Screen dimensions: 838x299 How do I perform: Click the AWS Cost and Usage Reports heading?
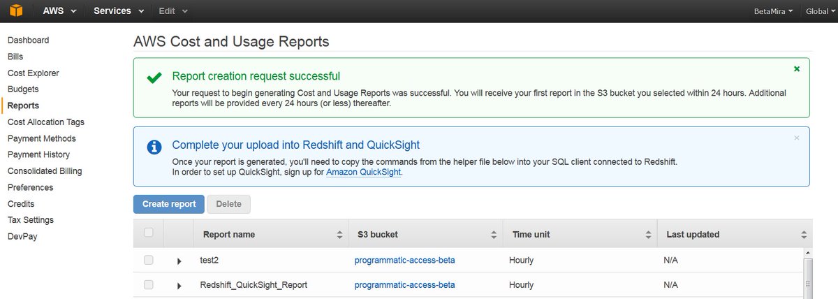tap(231, 41)
